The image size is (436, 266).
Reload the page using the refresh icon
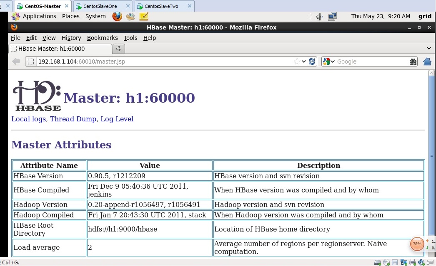(x=312, y=62)
